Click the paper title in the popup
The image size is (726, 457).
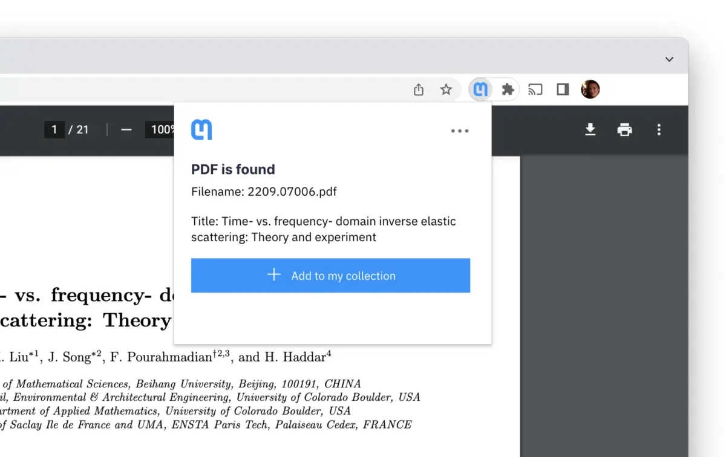point(323,229)
